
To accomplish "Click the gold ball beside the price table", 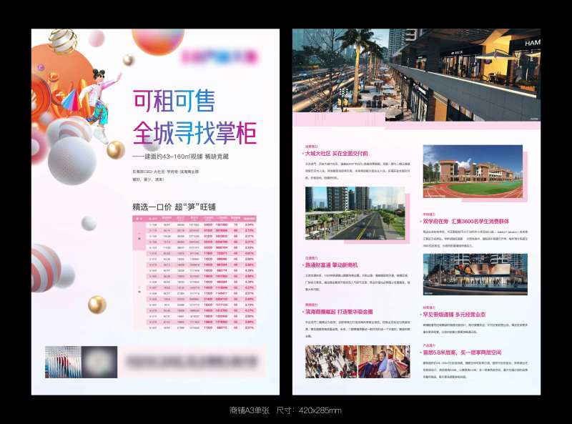I will point(97,305).
